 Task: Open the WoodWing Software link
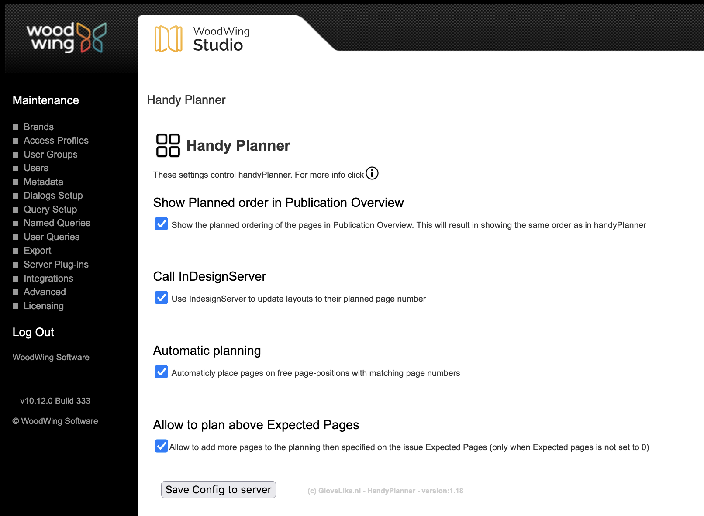(x=51, y=357)
